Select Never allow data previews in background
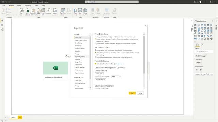The width and height of the screenshot is (218, 122). (95, 57)
